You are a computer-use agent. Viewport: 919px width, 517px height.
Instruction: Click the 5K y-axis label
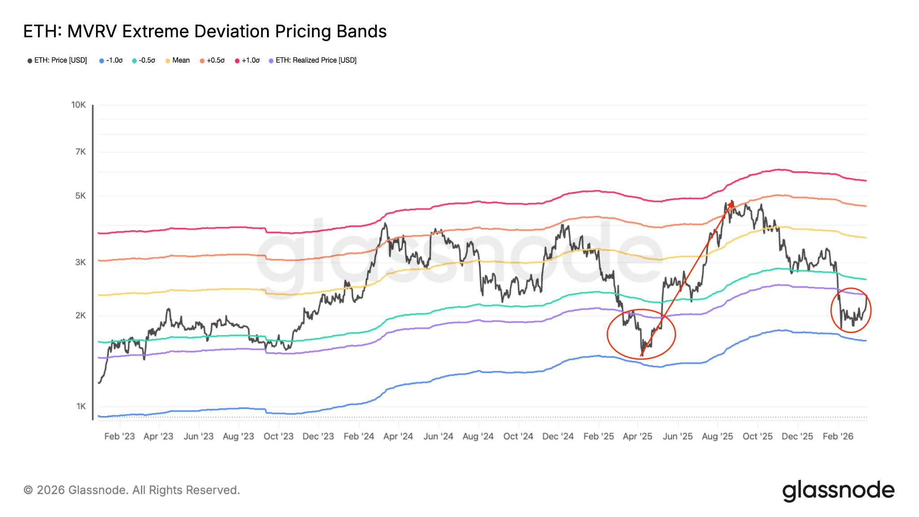tap(80, 196)
